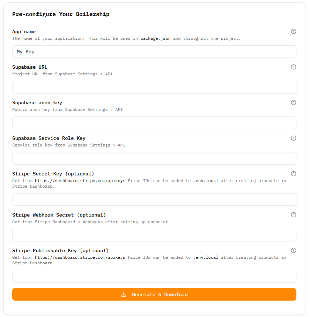Click the Supabase URL help icon

pyautogui.click(x=293, y=67)
